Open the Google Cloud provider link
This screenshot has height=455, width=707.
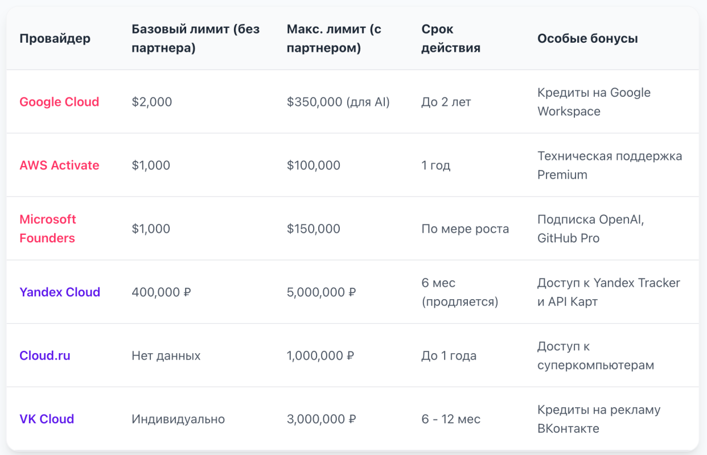click(59, 102)
